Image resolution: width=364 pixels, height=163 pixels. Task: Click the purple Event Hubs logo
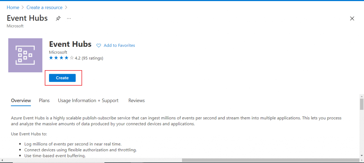(25, 55)
